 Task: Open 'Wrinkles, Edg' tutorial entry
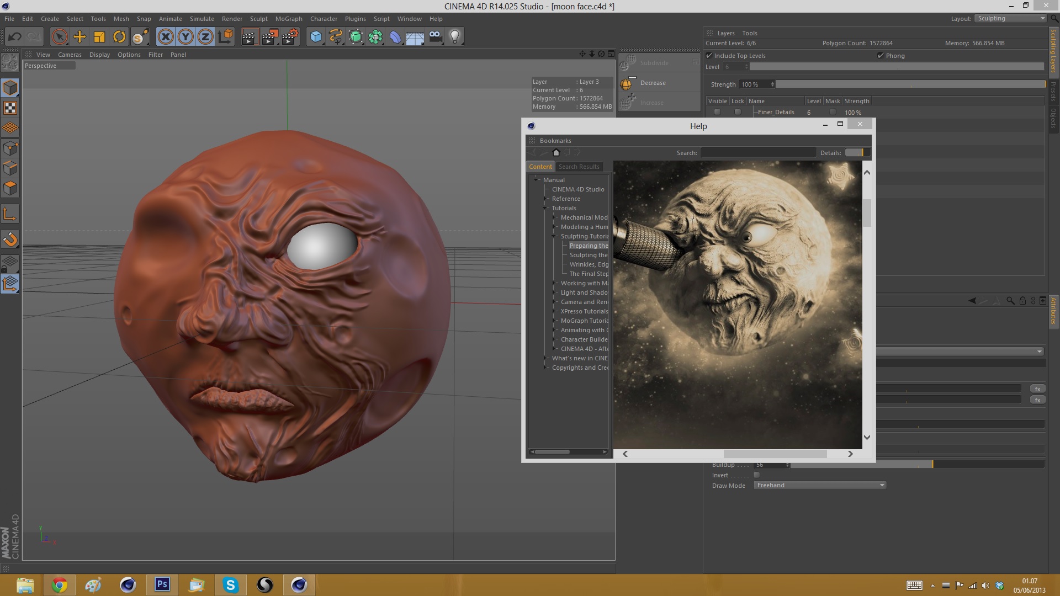click(x=589, y=264)
